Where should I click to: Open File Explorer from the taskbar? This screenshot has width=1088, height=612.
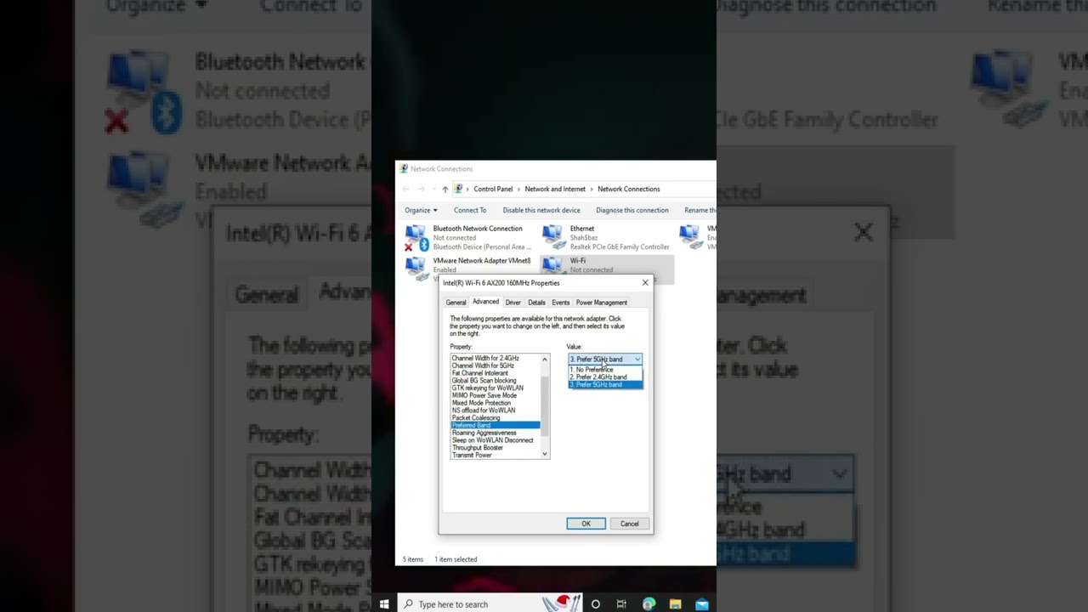675,604
